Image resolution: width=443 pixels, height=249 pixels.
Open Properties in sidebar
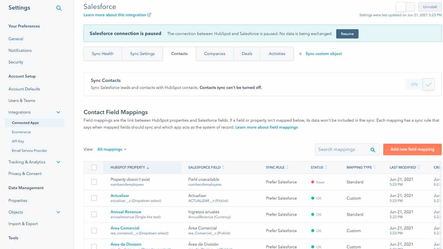click(18, 201)
